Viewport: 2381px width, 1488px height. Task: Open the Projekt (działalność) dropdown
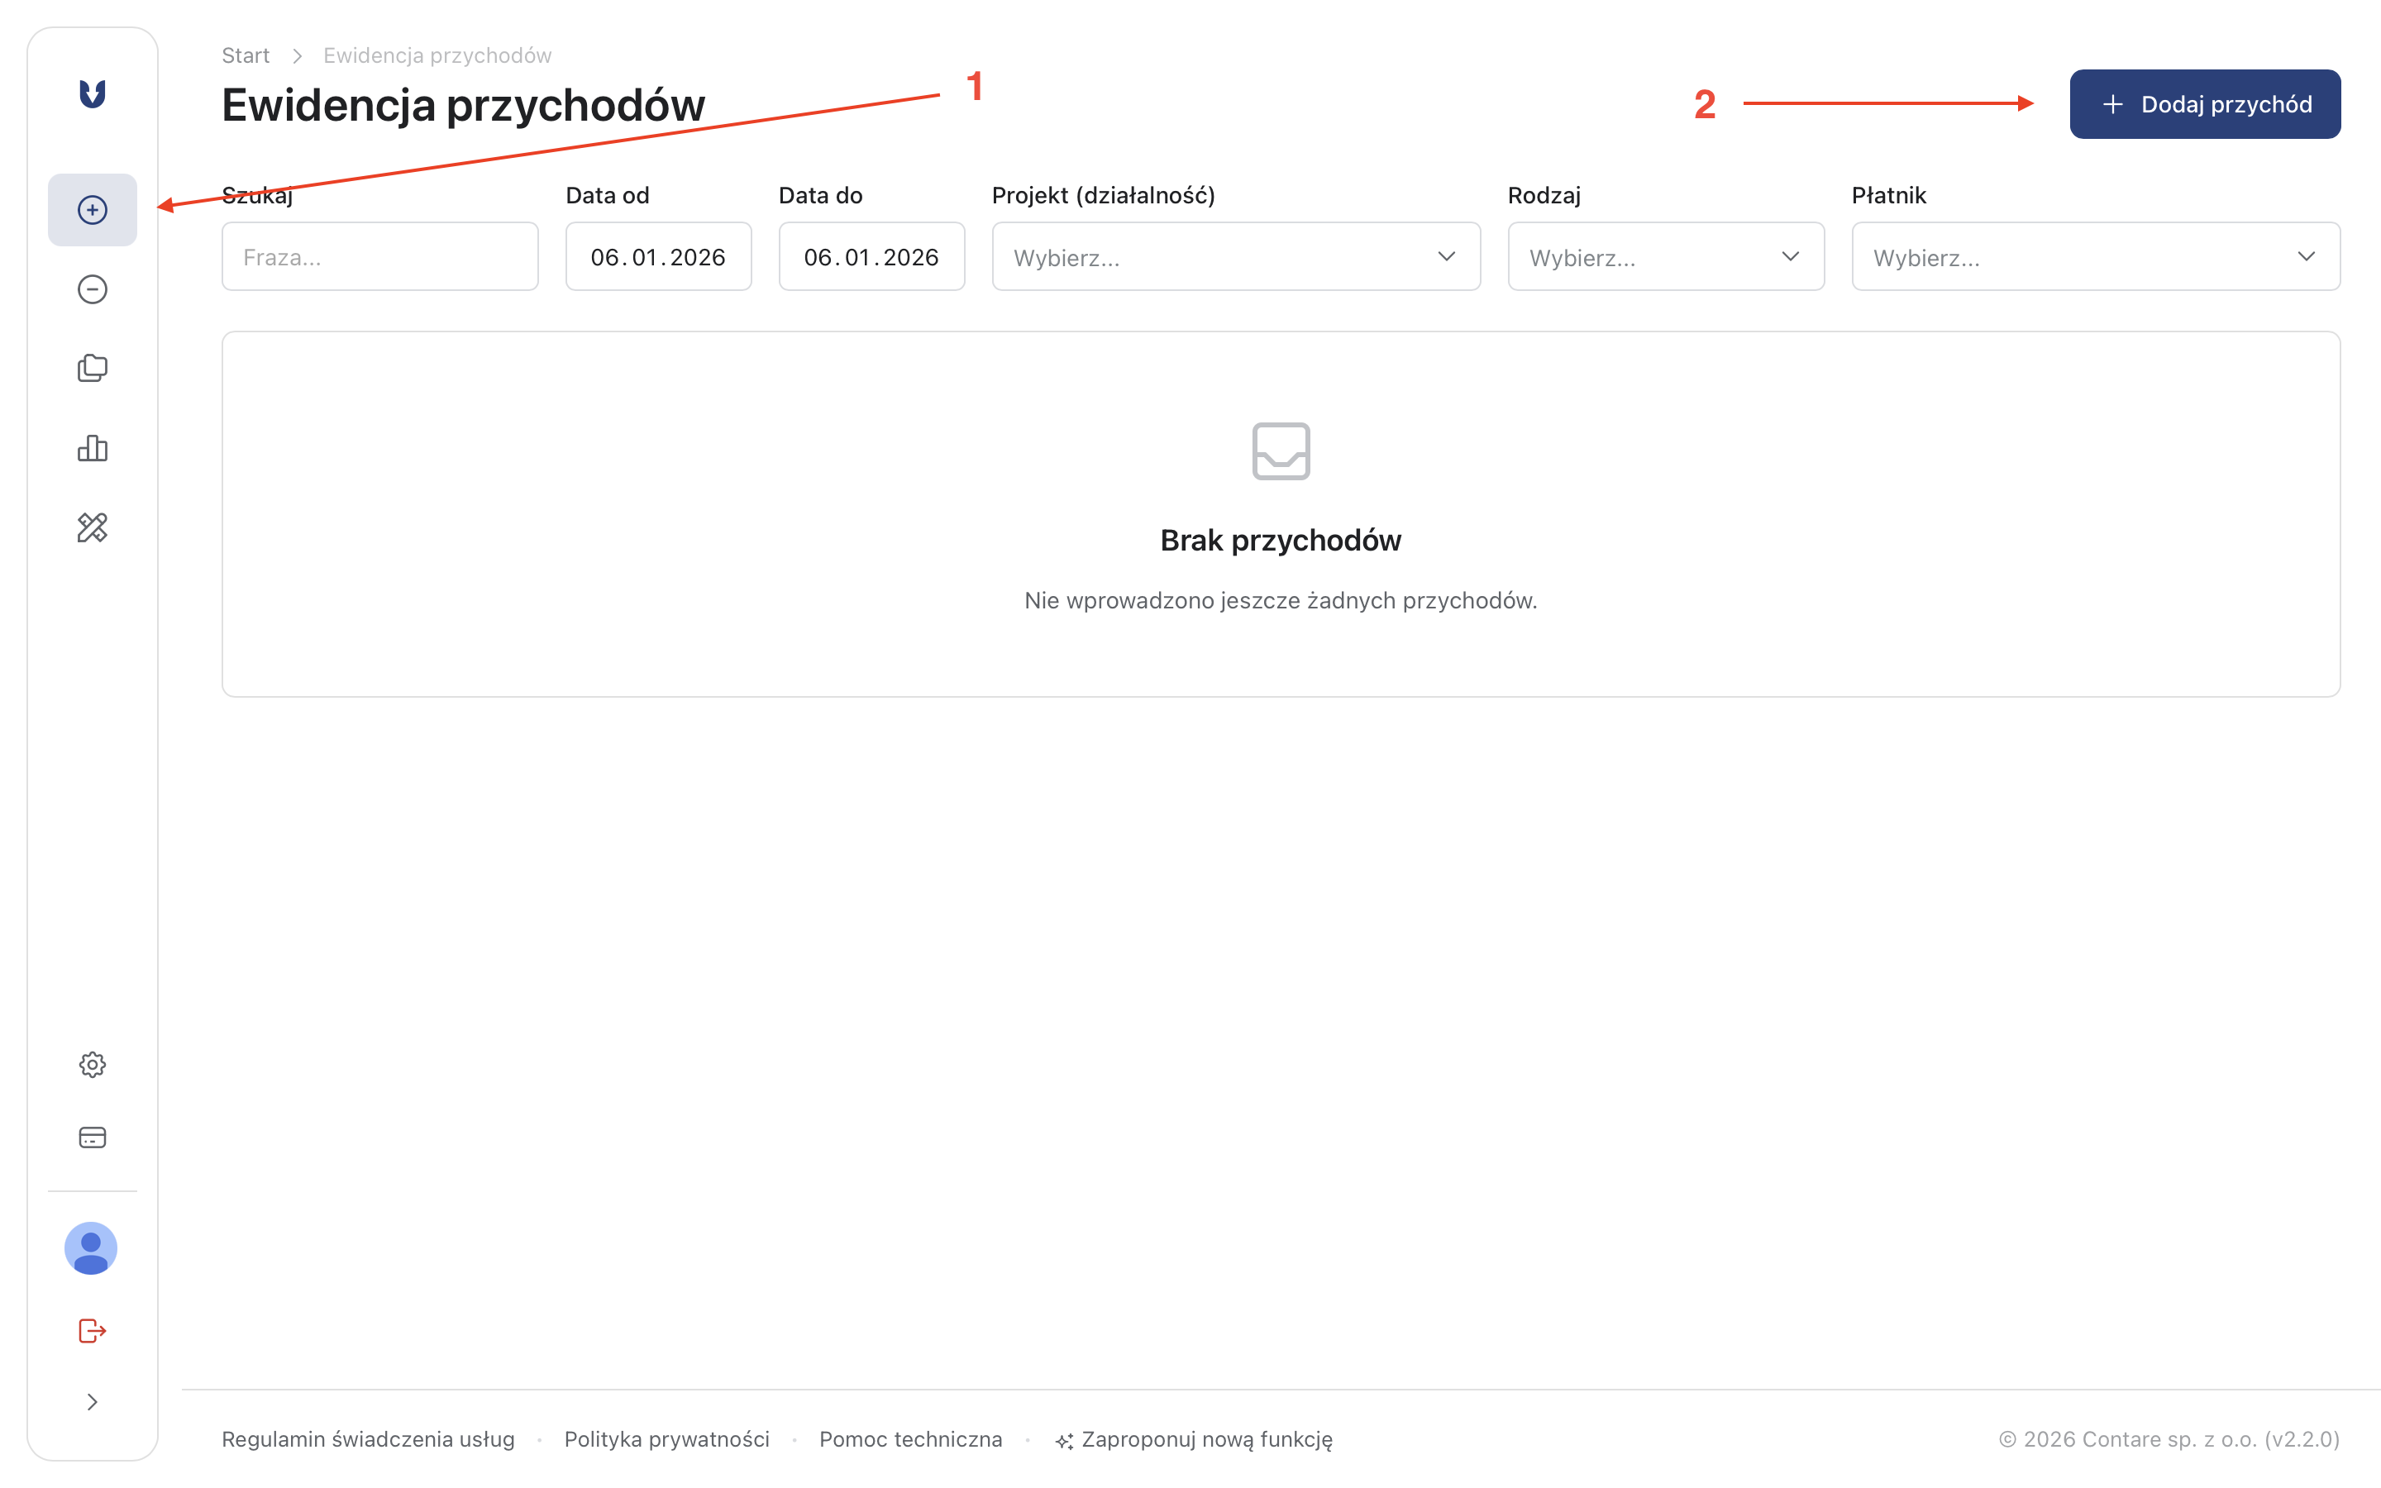coord(1236,257)
